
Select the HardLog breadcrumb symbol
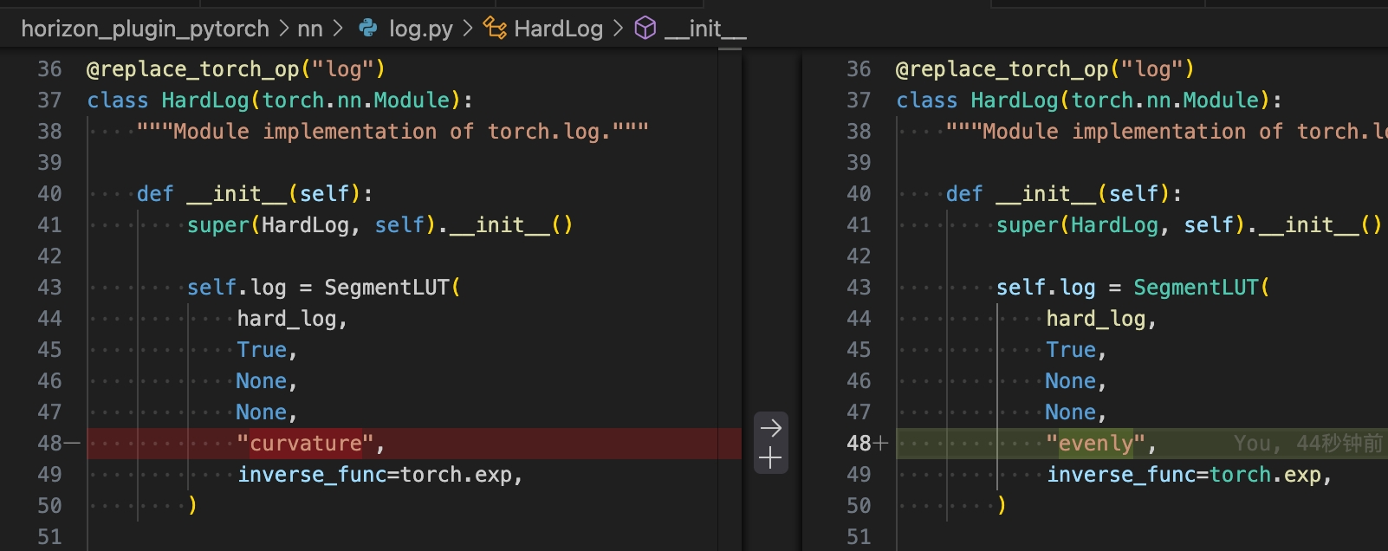tap(558, 29)
